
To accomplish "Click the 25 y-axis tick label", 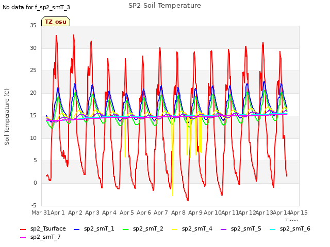I will (33, 70).
